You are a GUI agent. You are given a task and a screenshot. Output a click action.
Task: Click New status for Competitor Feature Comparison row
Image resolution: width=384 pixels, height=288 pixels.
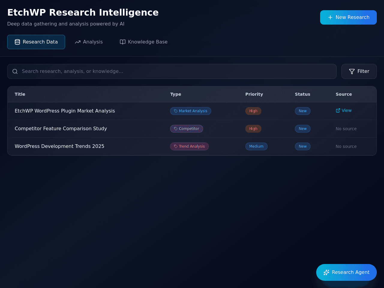click(303, 129)
